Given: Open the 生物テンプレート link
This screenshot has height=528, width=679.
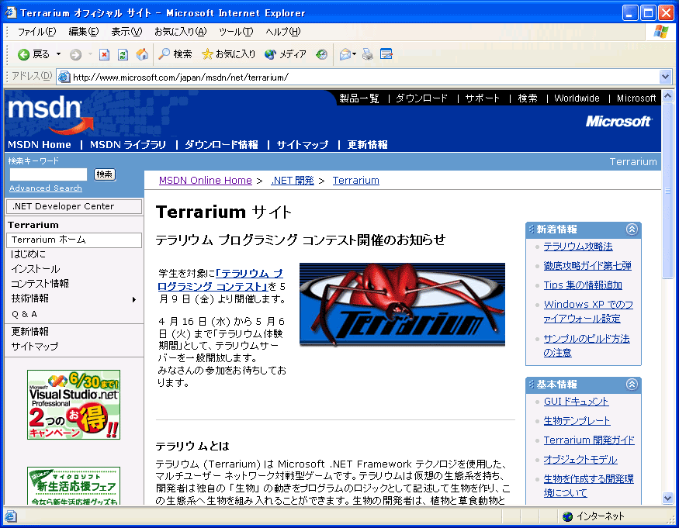Looking at the screenshot, I should point(577,421).
